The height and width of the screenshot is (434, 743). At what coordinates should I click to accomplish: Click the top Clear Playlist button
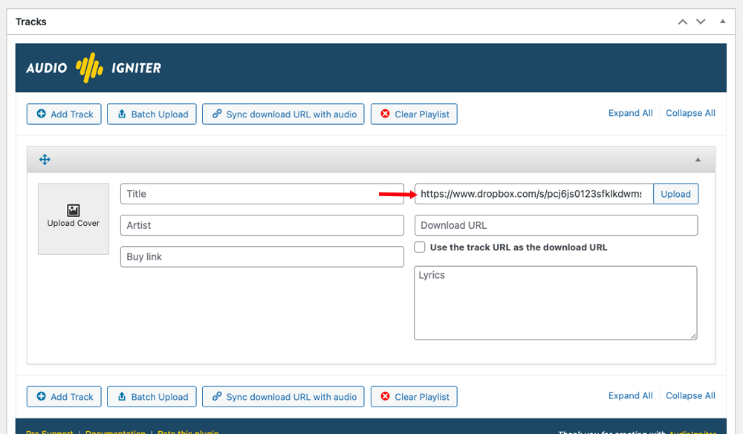pos(414,114)
